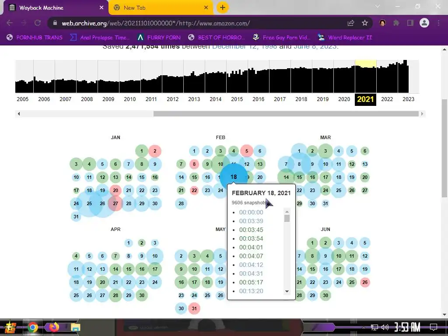448x336 pixels.
Task: Select March 14 calendar day
Action: point(286,177)
